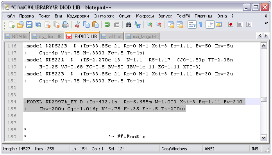Click vertical scrollbar up arrow
The height and width of the screenshot is (155, 272).
[x=264, y=46]
